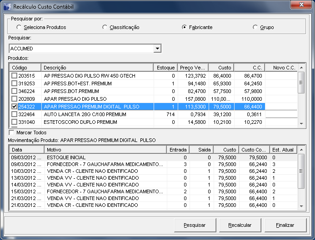The image size is (315, 240).
Task: Click the Custo header in the Produtos table
Action: pos(221,68)
